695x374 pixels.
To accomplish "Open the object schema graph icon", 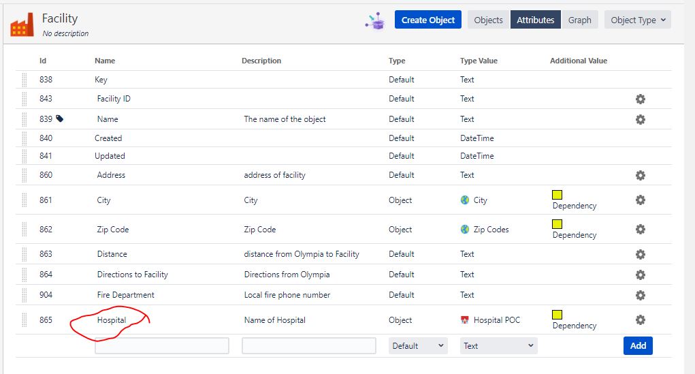I will point(376,20).
